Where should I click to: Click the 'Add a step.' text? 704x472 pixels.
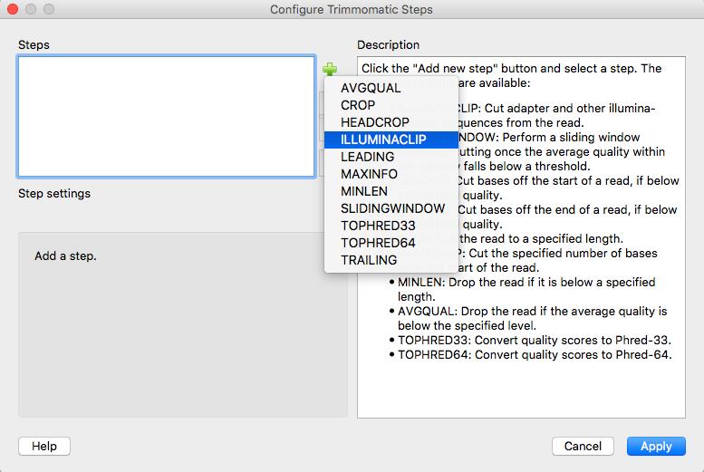click(x=65, y=256)
